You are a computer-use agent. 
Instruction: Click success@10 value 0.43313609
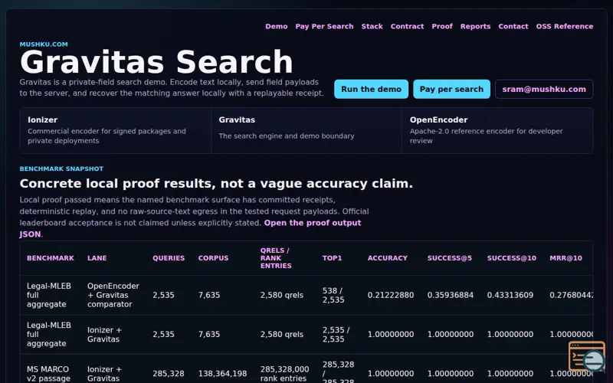point(510,295)
